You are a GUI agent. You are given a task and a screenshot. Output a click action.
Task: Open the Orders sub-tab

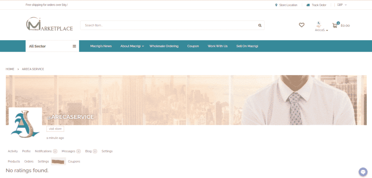coord(29,161)
